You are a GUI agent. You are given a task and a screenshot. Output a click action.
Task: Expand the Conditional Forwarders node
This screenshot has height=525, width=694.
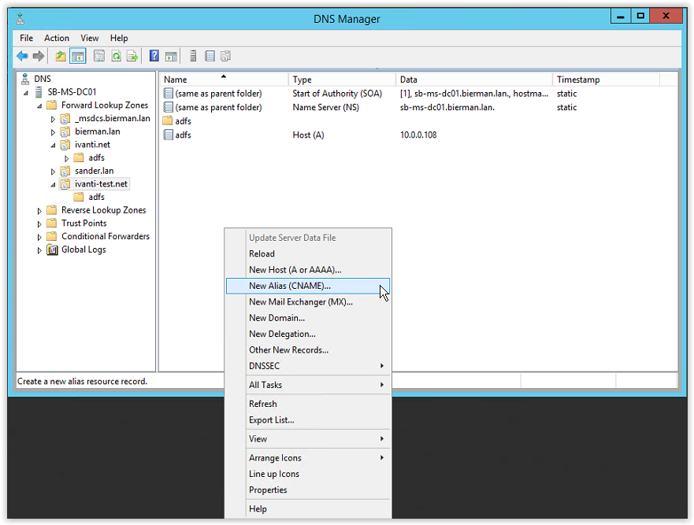tap(39, 238)
